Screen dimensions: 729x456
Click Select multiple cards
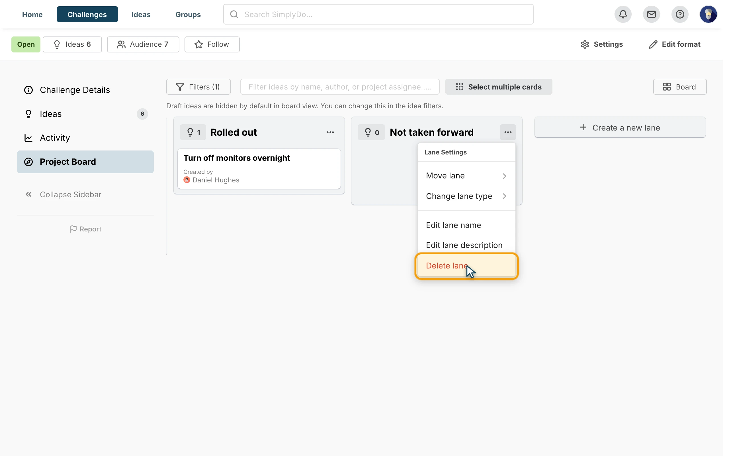point(499,87)
